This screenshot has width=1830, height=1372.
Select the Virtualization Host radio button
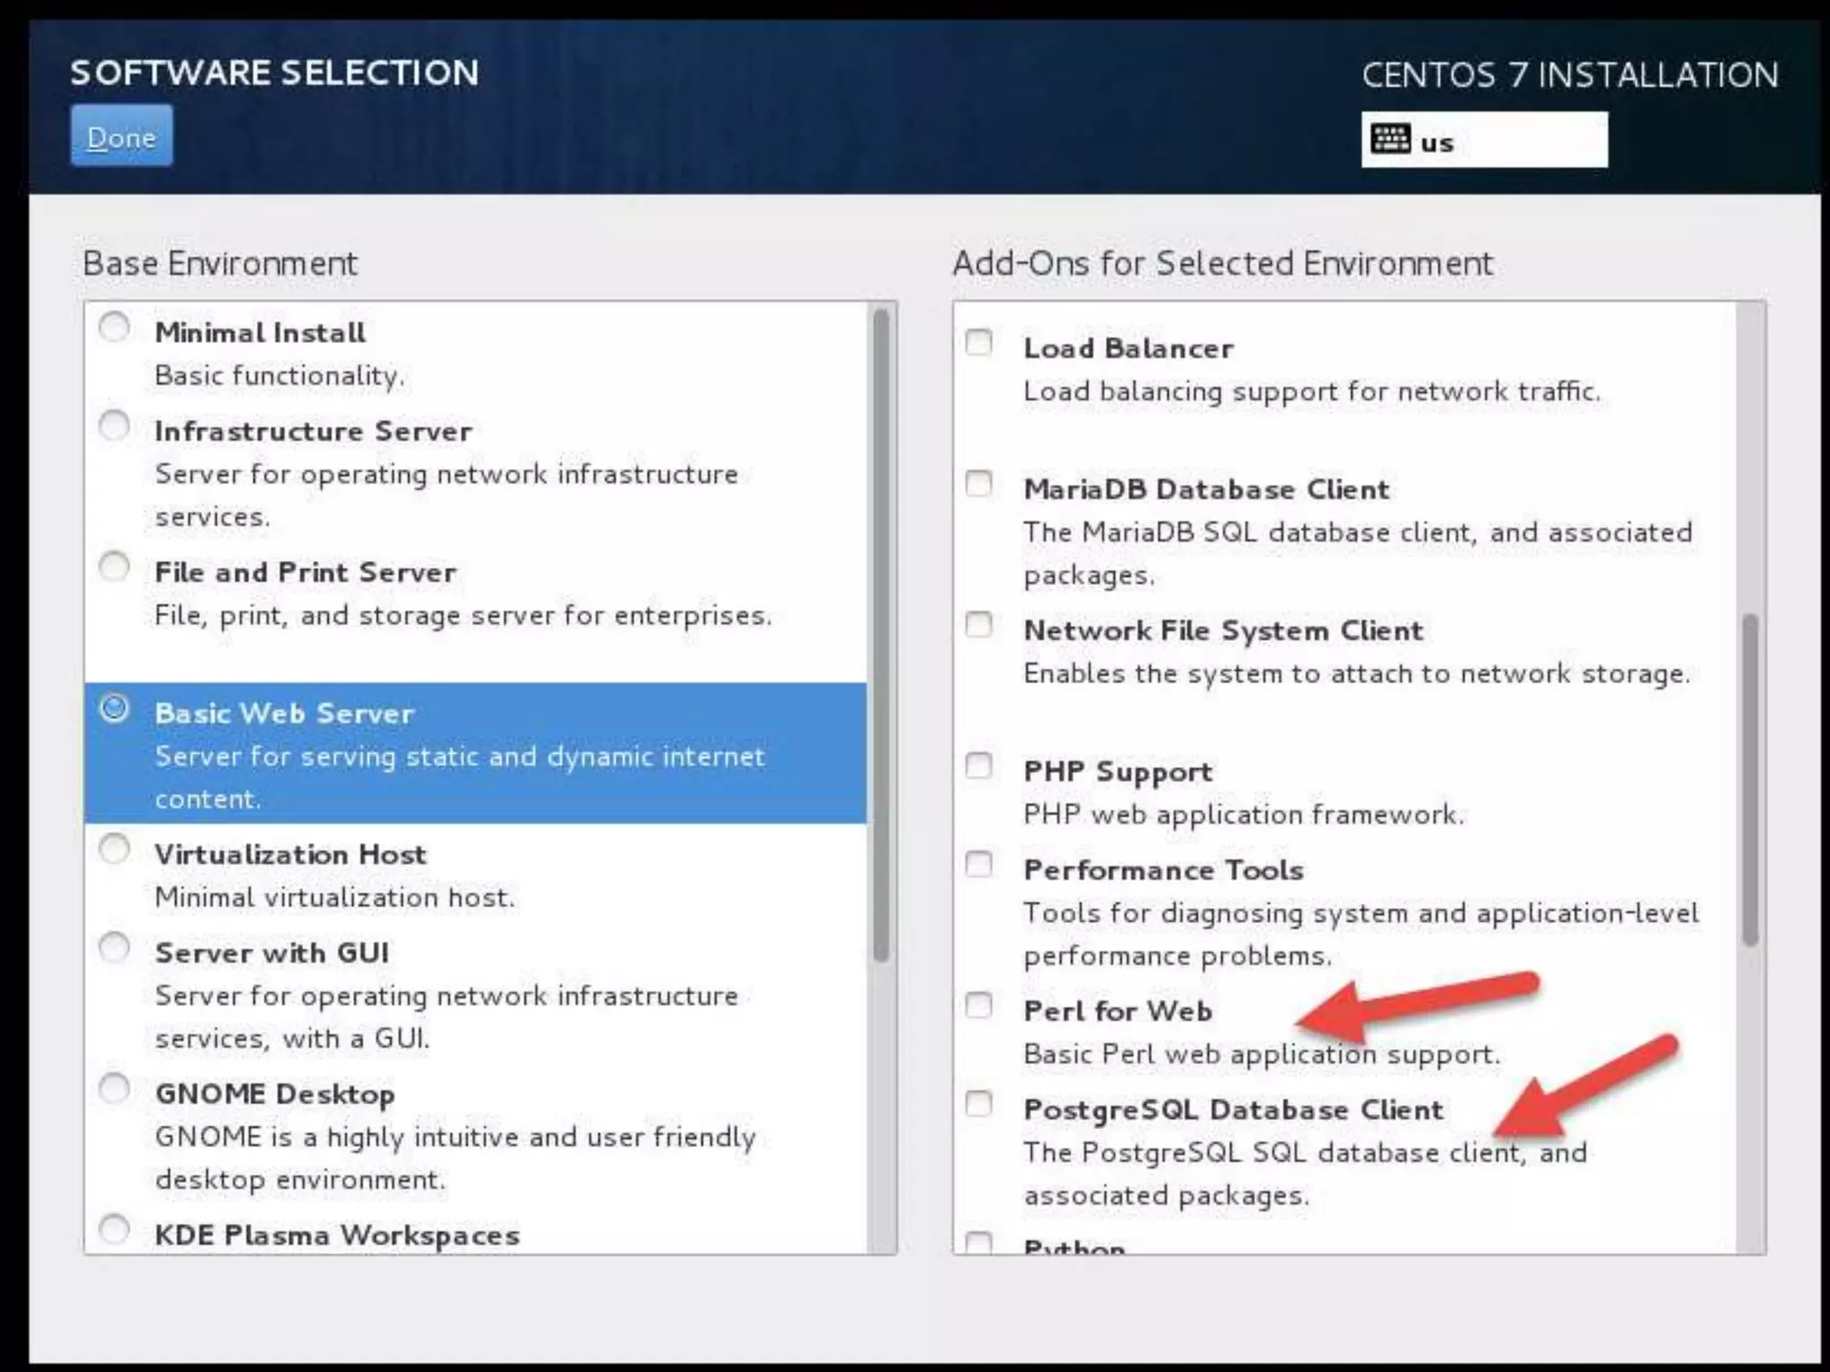pyautogui.click(x=114, y=849)
